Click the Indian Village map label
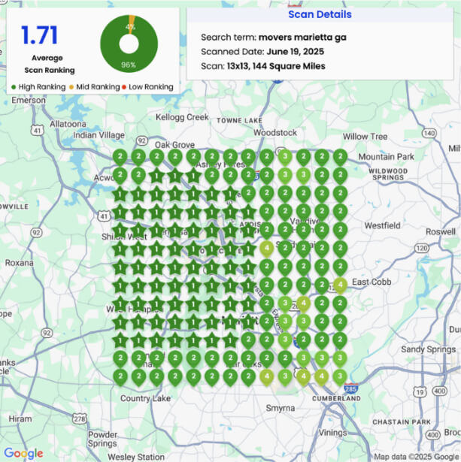The image size is (461, 462). pos(99,135)
